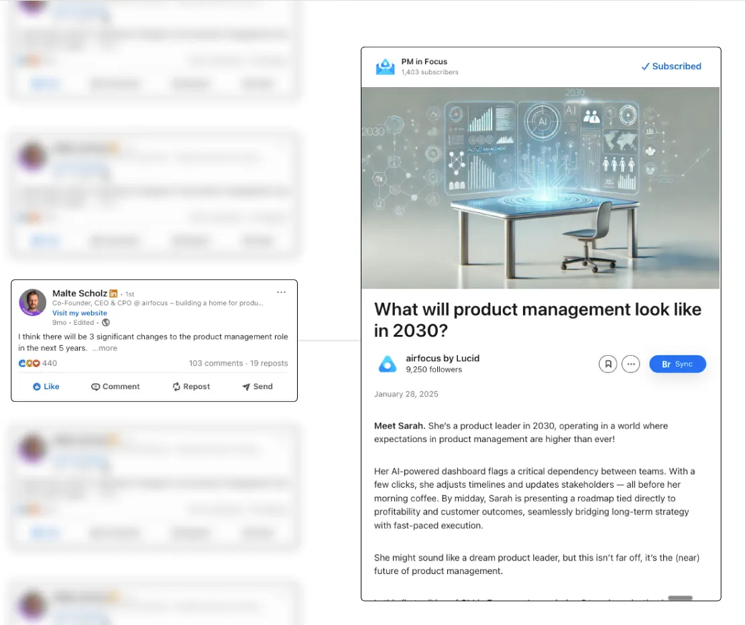This screenshot has height=625, width=745.
Task: Send Malte Scholz's post
Action: pyautogui.click(x=257, y=387)
